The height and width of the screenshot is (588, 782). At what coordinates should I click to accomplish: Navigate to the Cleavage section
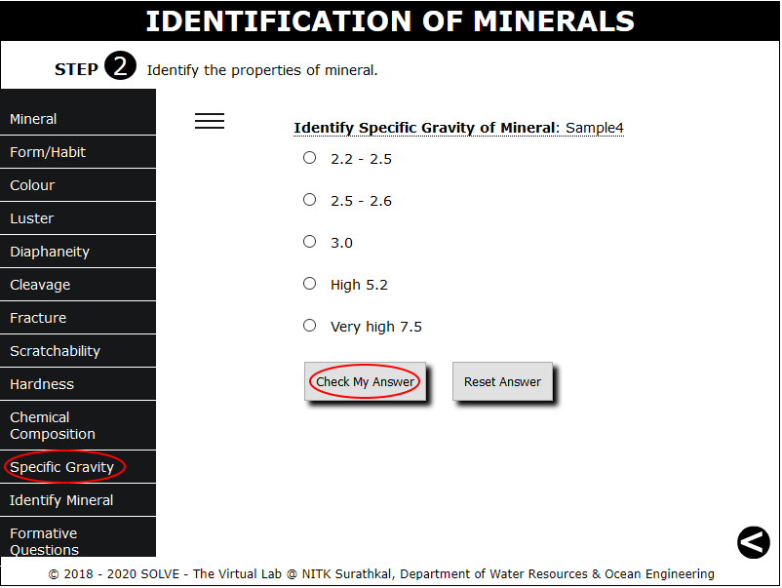pyautogui.click(x=78, y=285)
